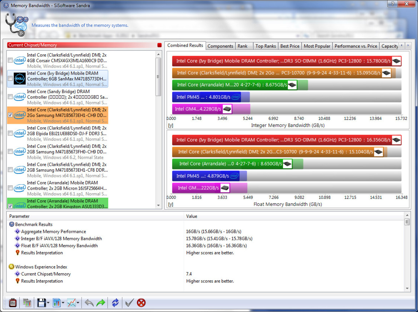This screenshot has height=312, width=418.
Task: Click the Benchmark Results globe icon
Action: click(12, 224)
